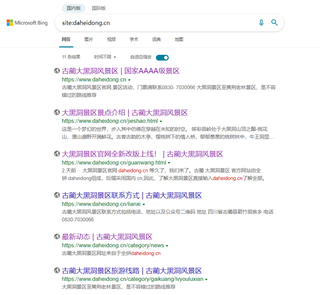Click globe icon beside 联系方式 result
The width and height of the screenshot is (320, 295).
[x=57, y=195]
